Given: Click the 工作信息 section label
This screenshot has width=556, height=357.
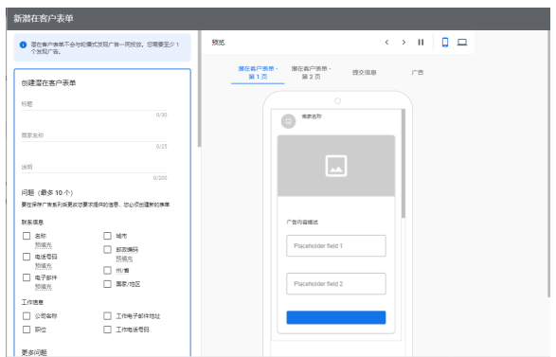Looking at the screenshot, I should [x=32, y=302].
